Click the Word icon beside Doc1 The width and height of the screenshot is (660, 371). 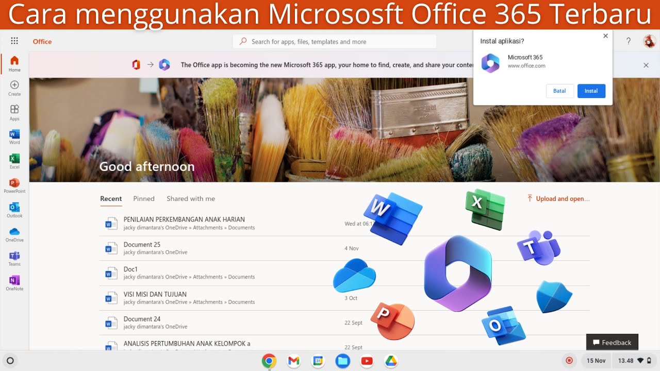[111, 273]
